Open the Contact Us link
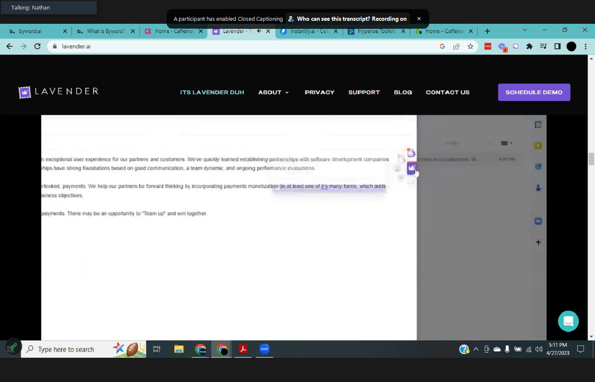This screenshot has height=382, width=595. click(448, 93)
